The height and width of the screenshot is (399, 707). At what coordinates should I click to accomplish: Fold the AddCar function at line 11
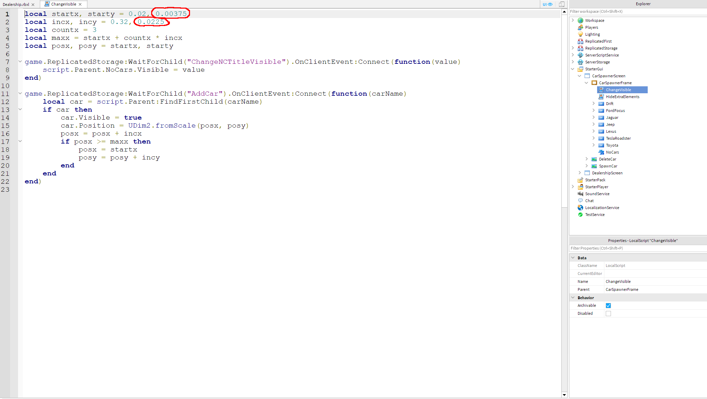point(20,94)
